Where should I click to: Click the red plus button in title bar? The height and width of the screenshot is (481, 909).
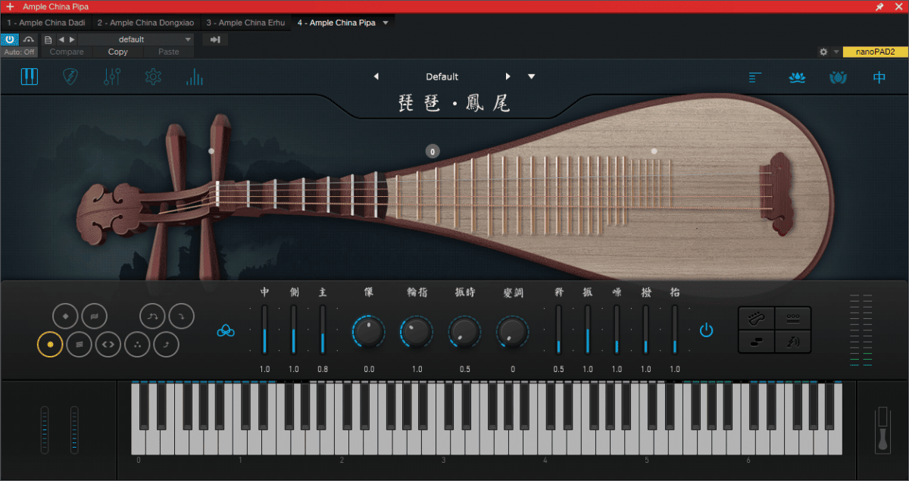pos(10,6)
